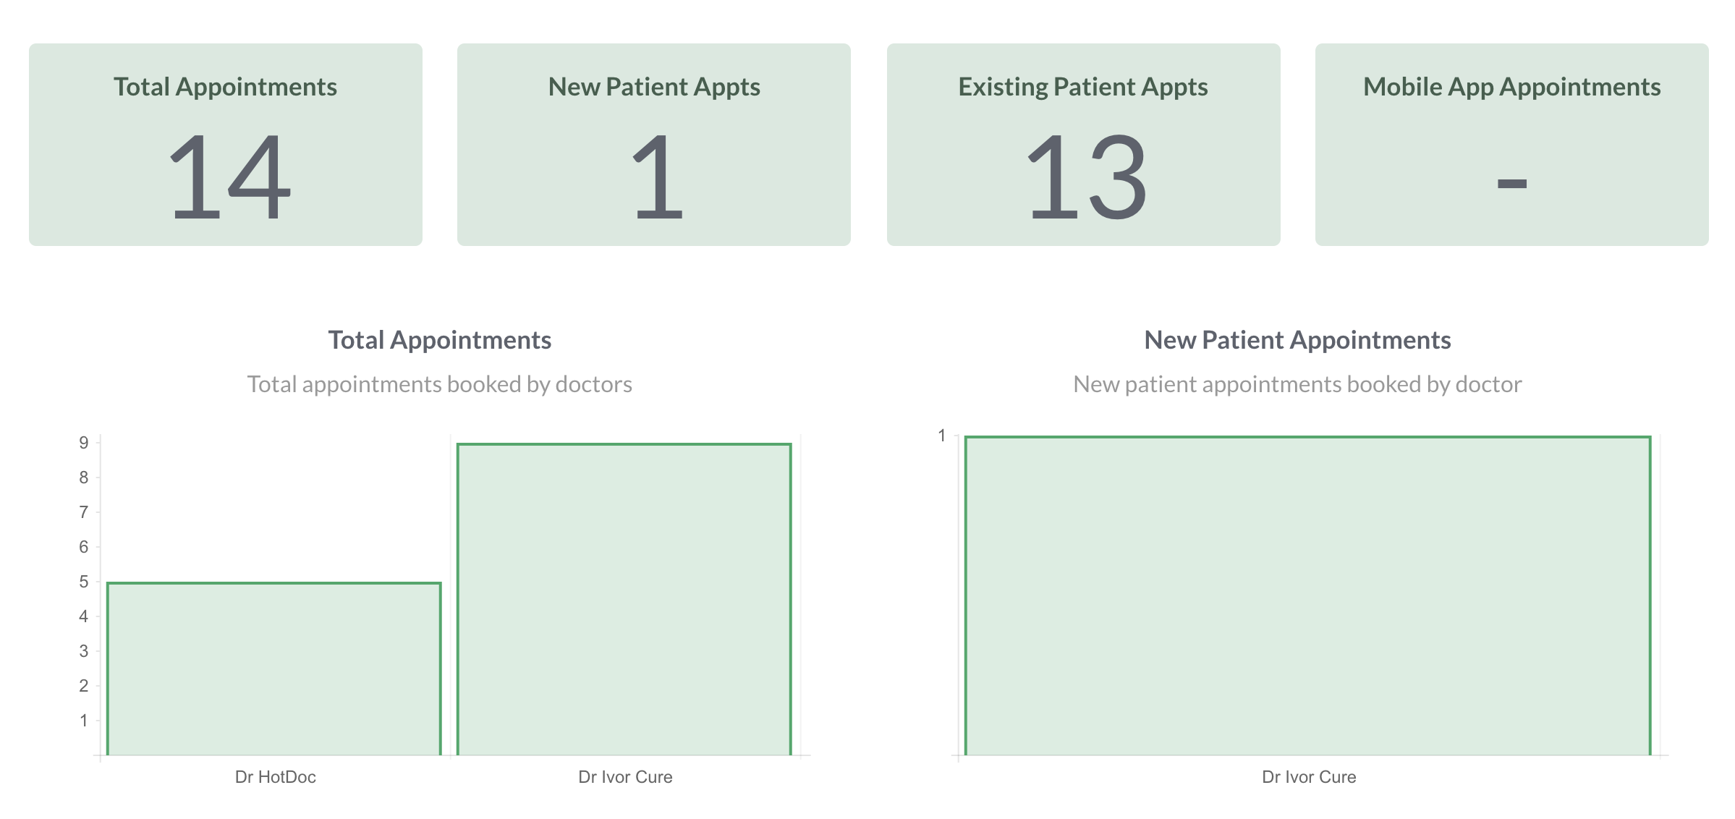Click the dash value in Mobile App Appointments
Image resolution: width=1735 pixels, height=819 pixels.
tap(1511, 184)
